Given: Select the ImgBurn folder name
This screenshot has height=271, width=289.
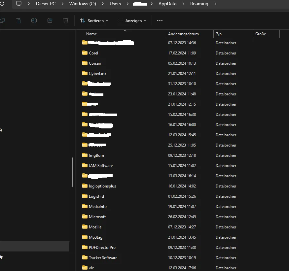Looking at the screenshot, I should pos(96,155).
